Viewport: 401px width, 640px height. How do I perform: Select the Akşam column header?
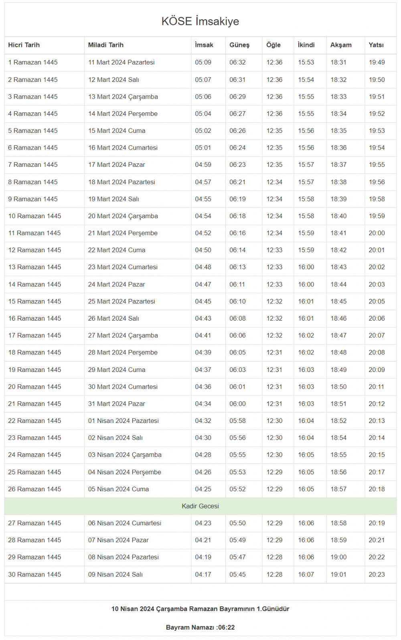point(341,45)
